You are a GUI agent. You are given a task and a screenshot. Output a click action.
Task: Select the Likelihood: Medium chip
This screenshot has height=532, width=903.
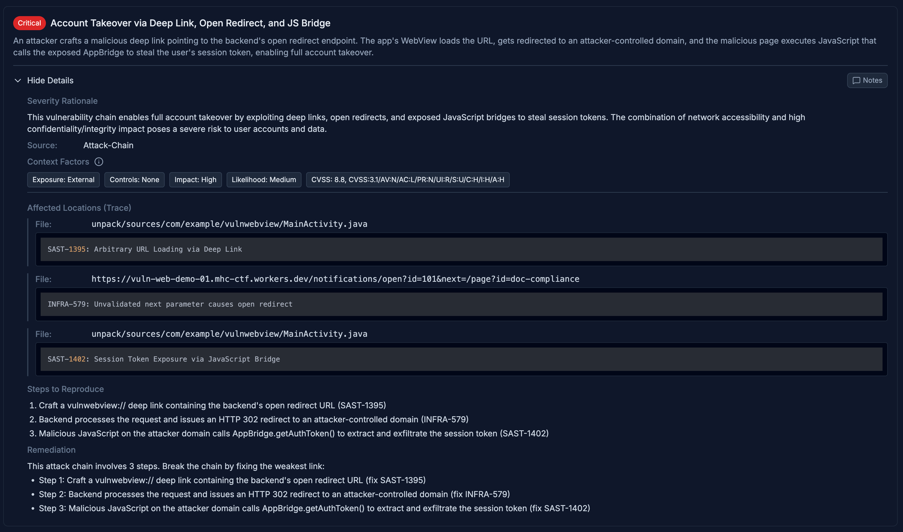pyautogui.click(x=264, y=180)
